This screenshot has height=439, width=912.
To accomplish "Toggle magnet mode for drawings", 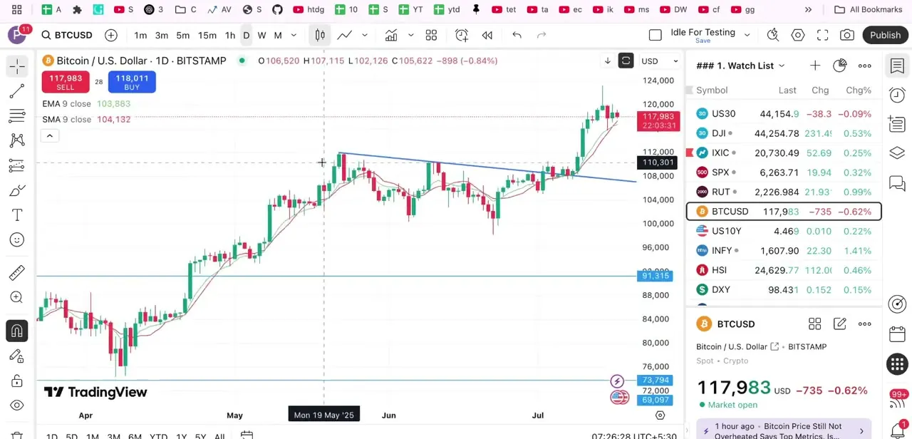I will tap(17, 331).
